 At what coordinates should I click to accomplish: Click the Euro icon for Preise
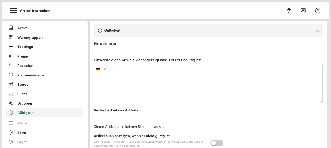pyautogui.click(x=11, y=56)
